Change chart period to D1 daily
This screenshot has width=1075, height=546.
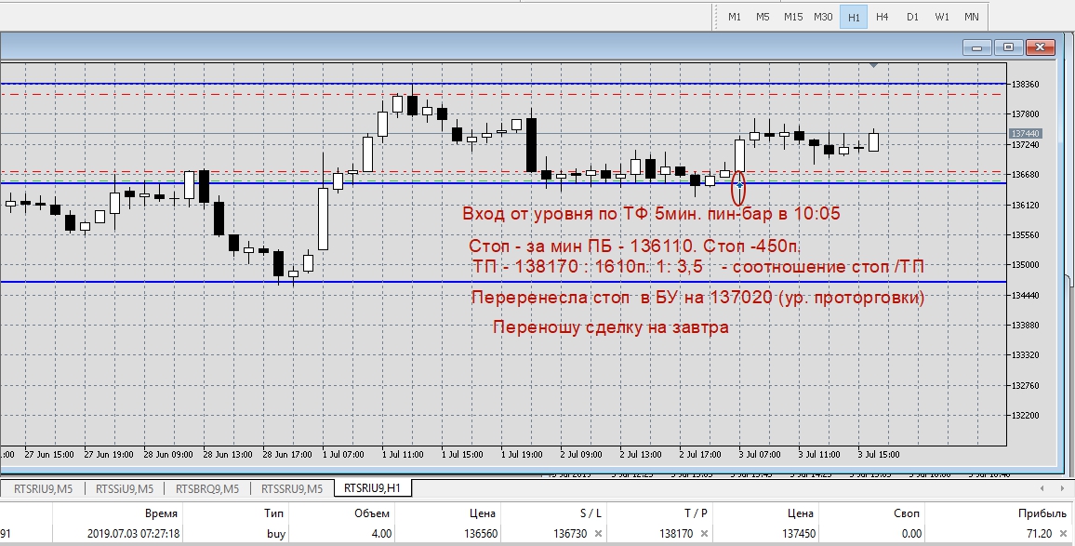pos(912,17)
